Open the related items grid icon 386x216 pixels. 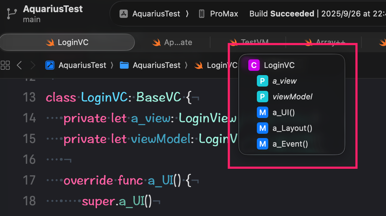(5, 65)
